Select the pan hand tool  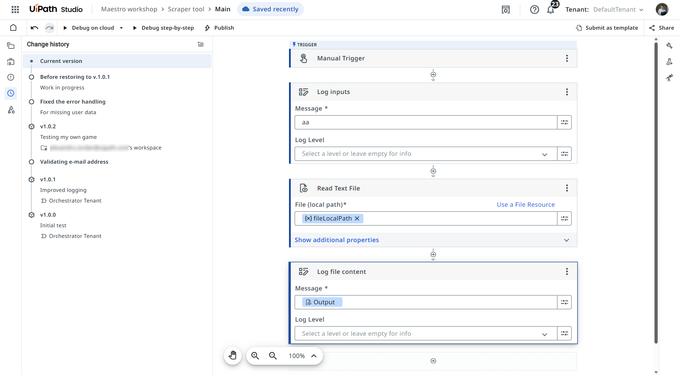[233, 356]
